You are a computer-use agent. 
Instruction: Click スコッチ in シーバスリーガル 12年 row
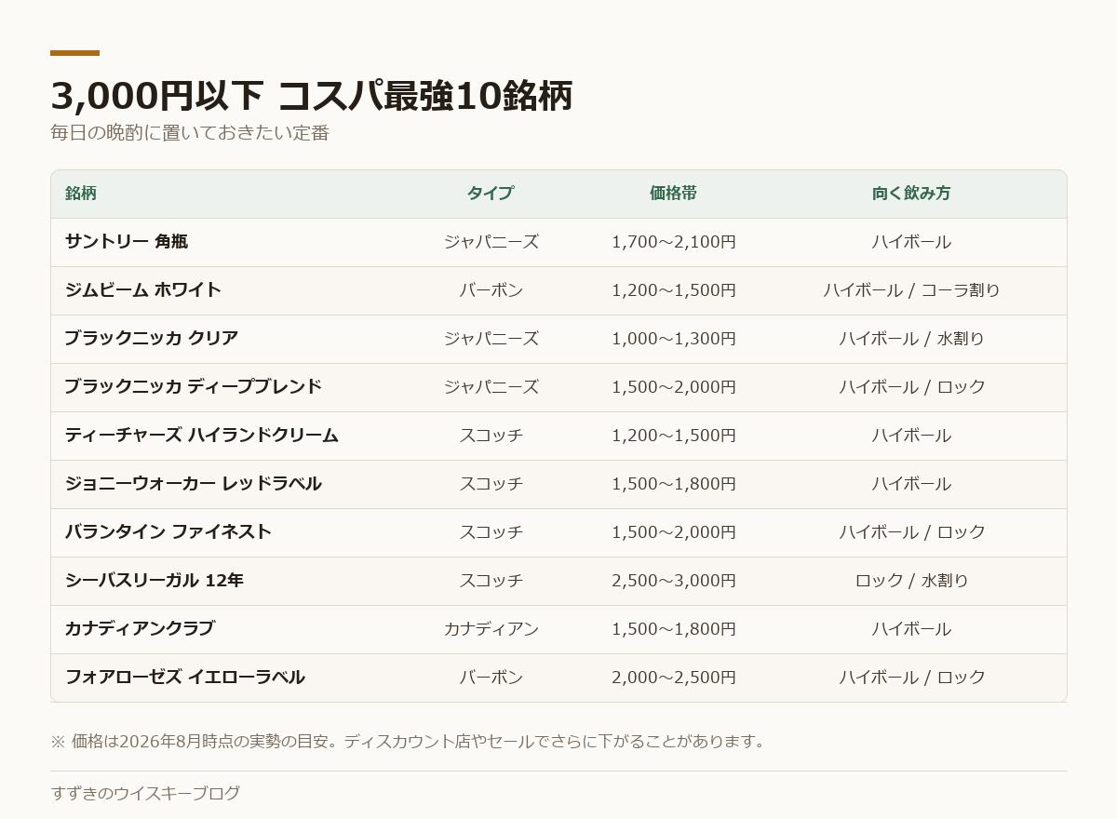[x=491, y=581]
